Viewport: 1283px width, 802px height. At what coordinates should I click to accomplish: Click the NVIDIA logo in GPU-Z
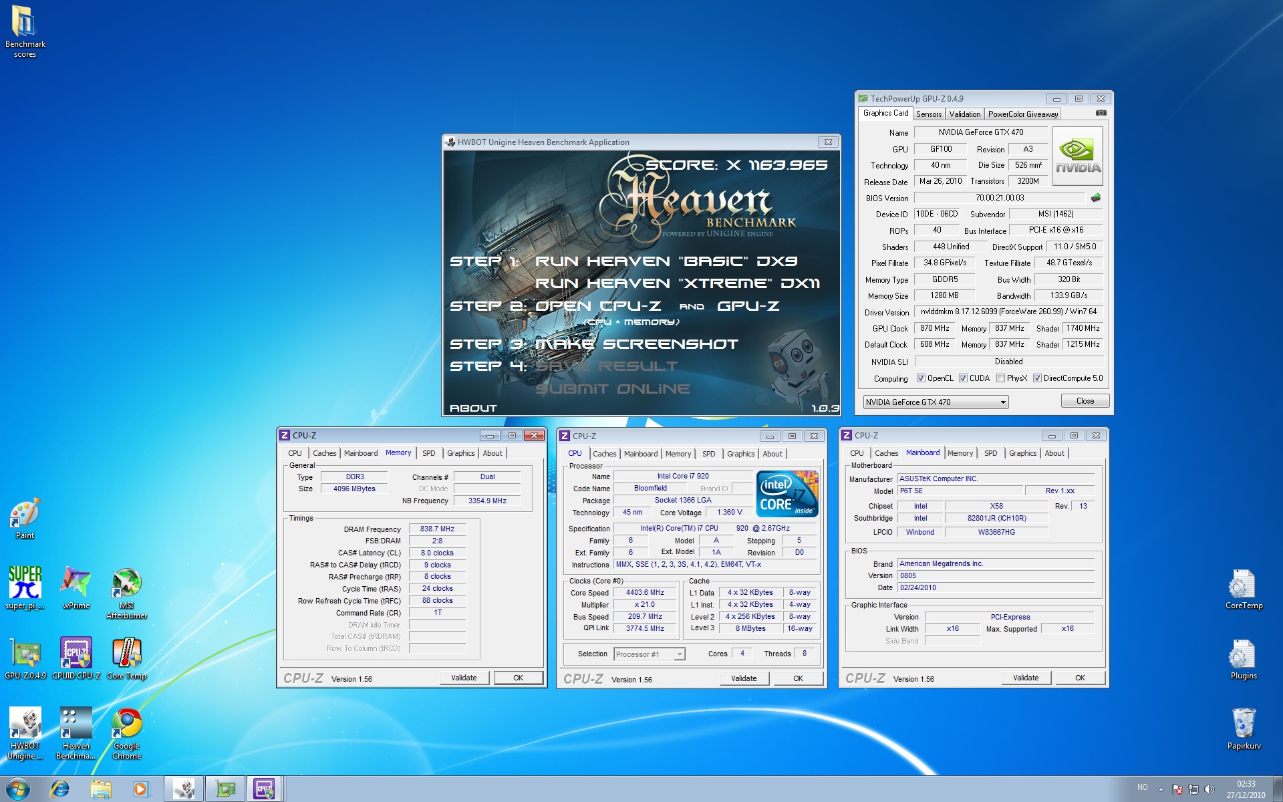point(1078,156)
